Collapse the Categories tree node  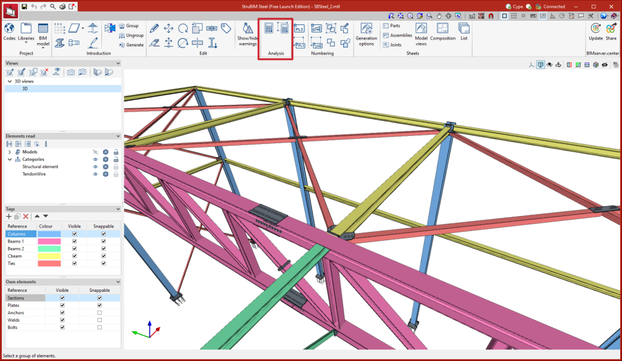10,160
